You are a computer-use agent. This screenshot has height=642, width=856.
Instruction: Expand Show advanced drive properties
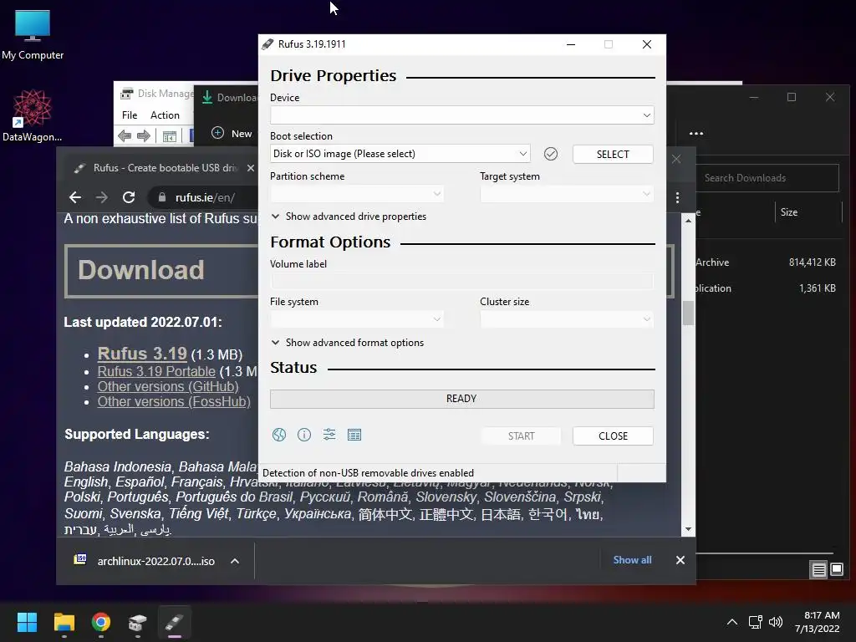pos(349,217)
